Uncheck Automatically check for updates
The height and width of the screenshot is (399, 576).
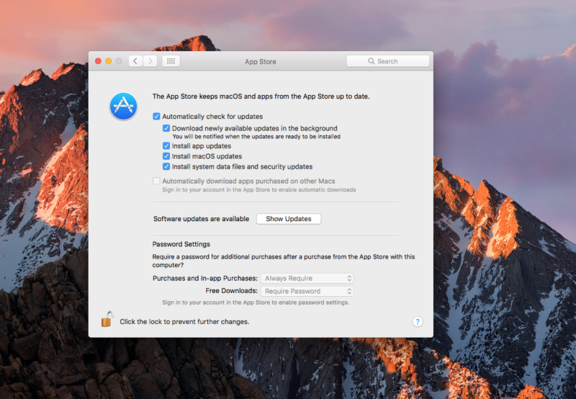156,117
